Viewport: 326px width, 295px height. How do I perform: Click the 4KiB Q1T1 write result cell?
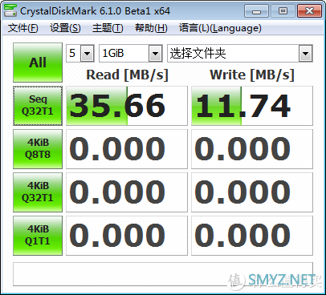click(252, 236)
